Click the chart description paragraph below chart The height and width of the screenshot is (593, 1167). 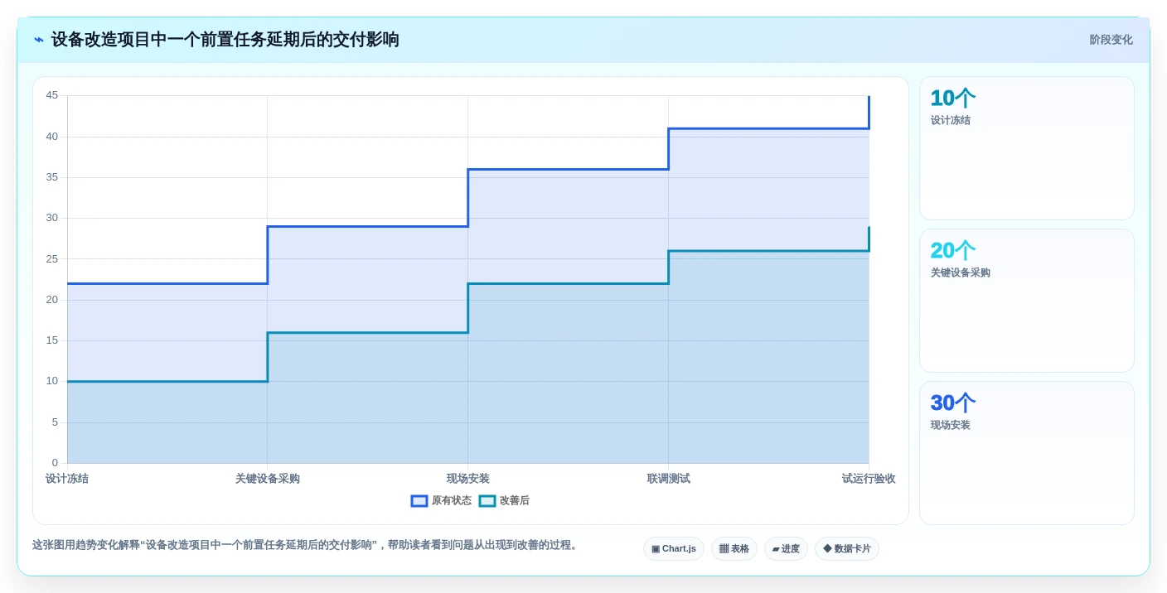(306, 545)
